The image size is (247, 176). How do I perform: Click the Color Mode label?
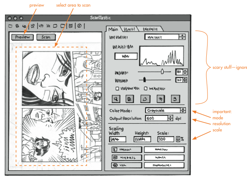(x=121, y=111)
